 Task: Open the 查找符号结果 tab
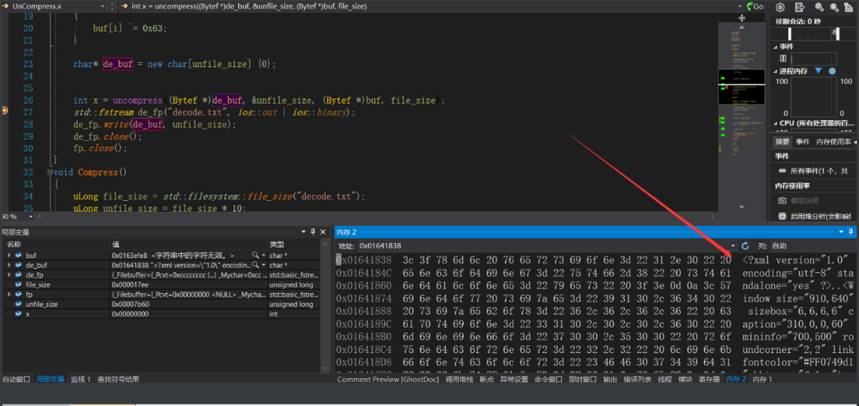[118, 379]
